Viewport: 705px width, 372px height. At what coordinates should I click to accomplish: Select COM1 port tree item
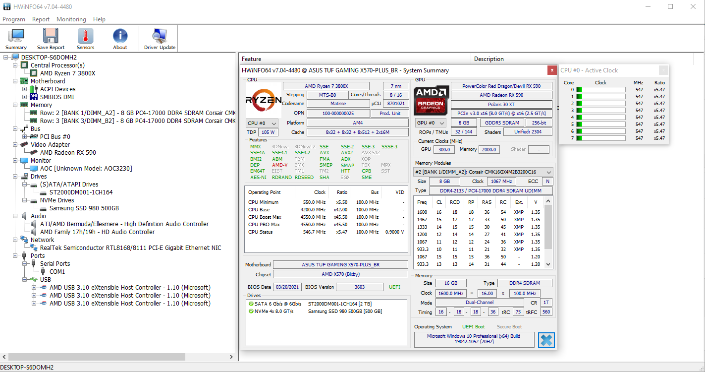tap(57, 271)
